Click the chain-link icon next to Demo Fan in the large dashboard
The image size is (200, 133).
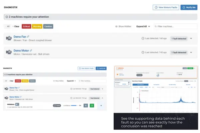point(28,37)
